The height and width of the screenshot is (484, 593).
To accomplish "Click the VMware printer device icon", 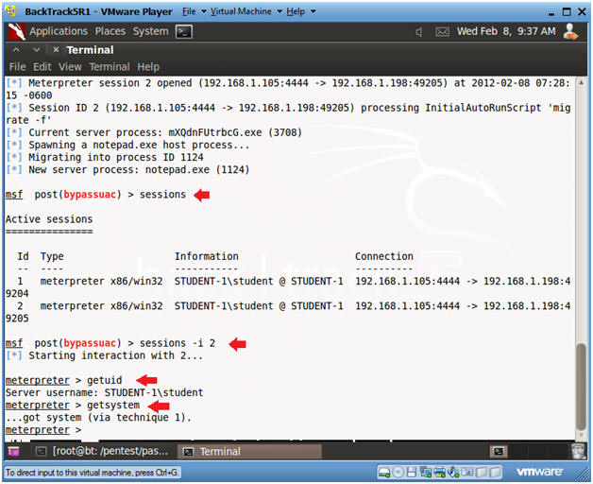I will [x=439, y=472].
